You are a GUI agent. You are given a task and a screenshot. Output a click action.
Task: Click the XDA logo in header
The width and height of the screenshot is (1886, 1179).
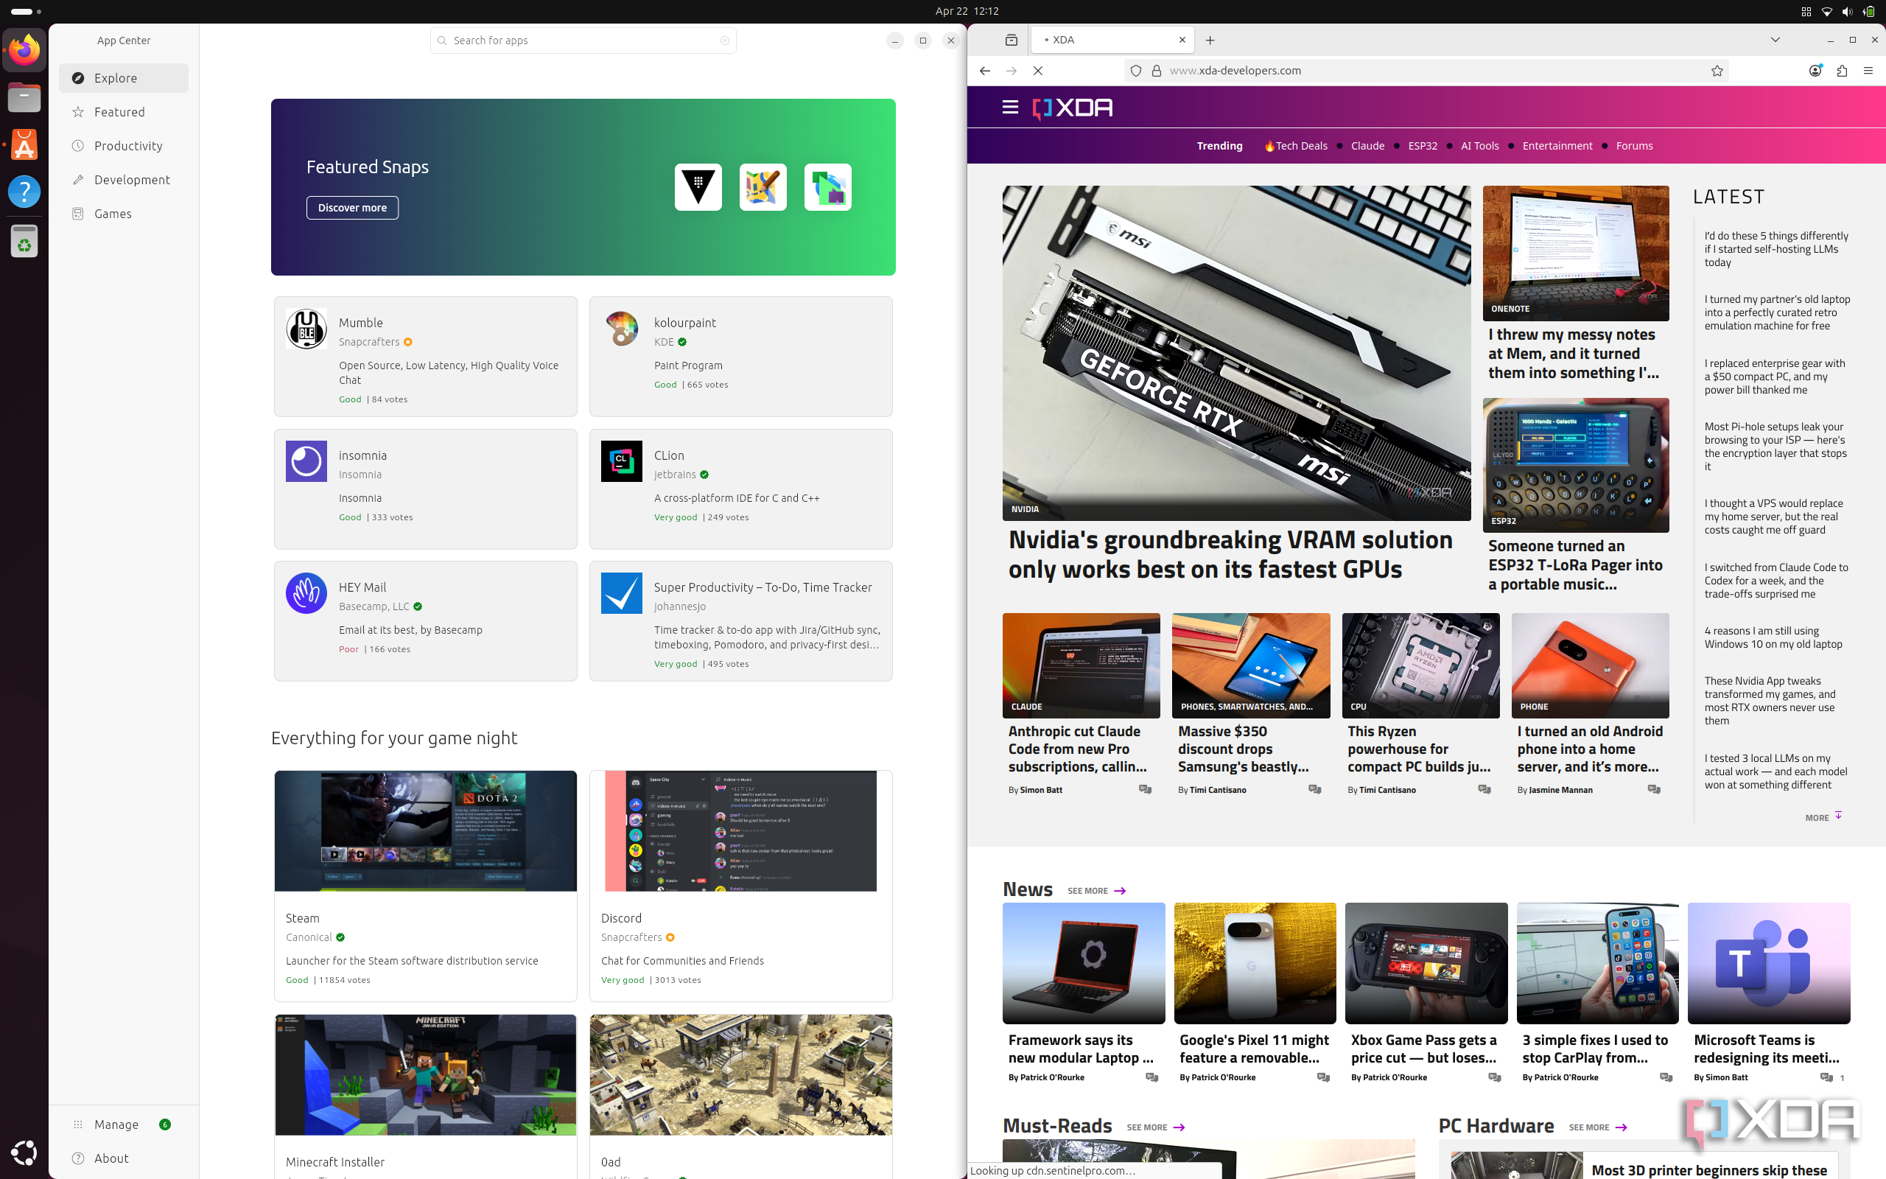coord(1073,108)
